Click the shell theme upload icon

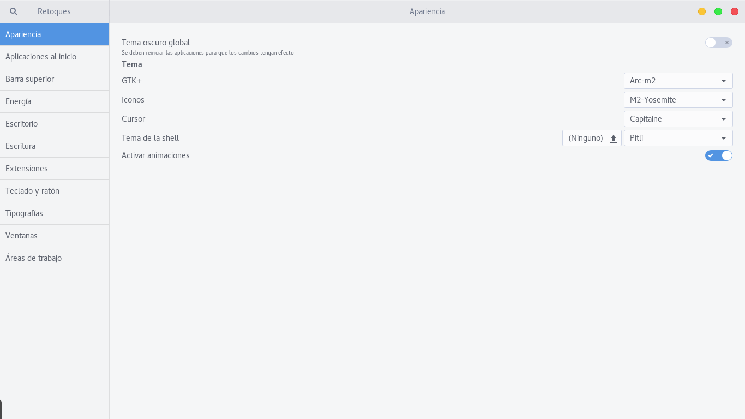[614, 139]
